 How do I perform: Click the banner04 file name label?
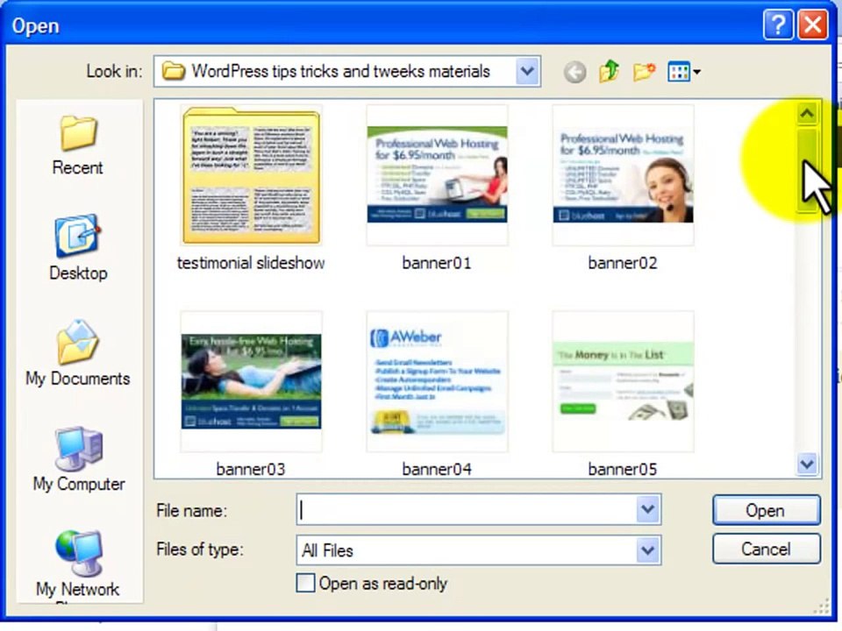[437, 469]
